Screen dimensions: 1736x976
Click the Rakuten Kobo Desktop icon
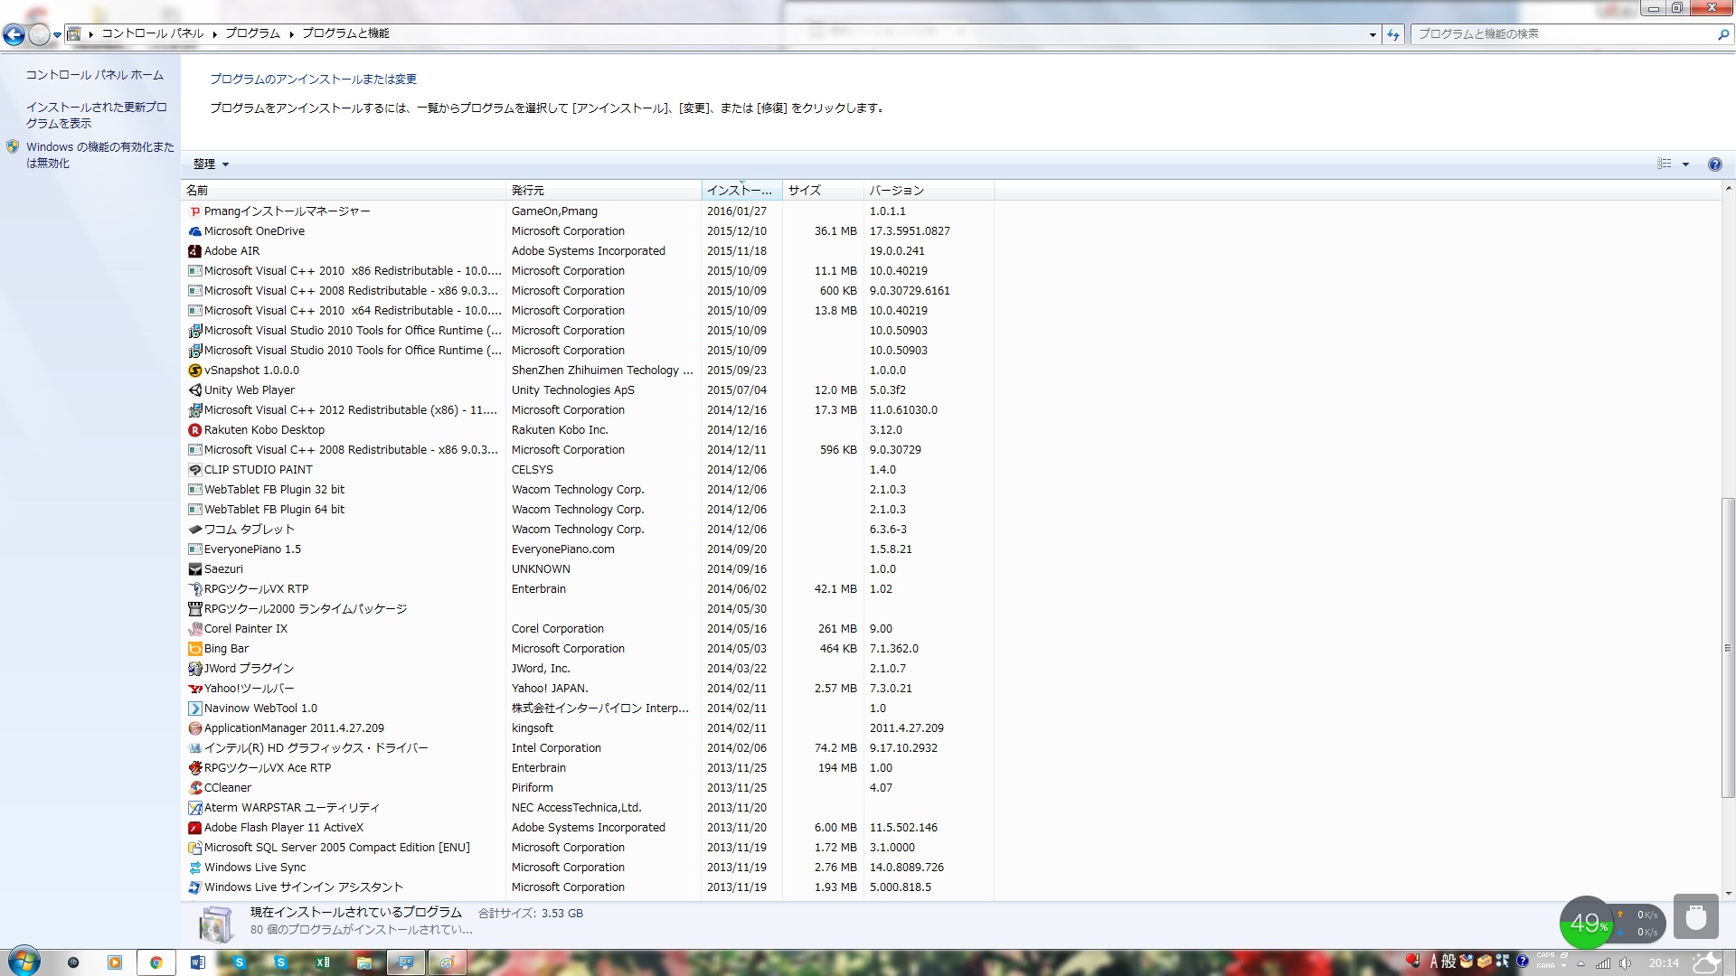tap(194, 430)
